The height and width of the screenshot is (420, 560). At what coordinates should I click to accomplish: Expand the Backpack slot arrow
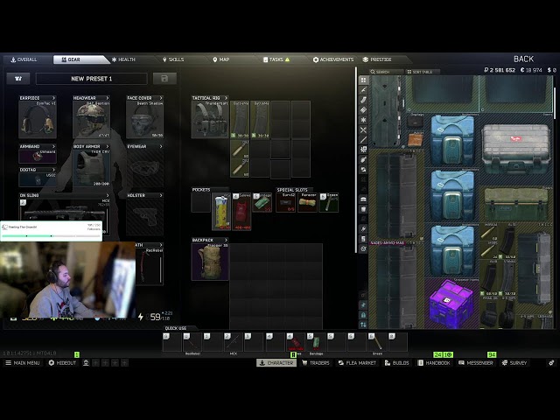point(226,240)
